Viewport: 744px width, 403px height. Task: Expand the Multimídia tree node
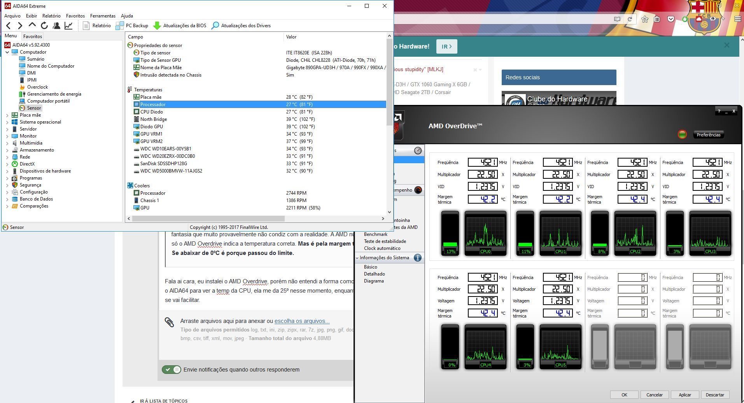coord(7,143)
